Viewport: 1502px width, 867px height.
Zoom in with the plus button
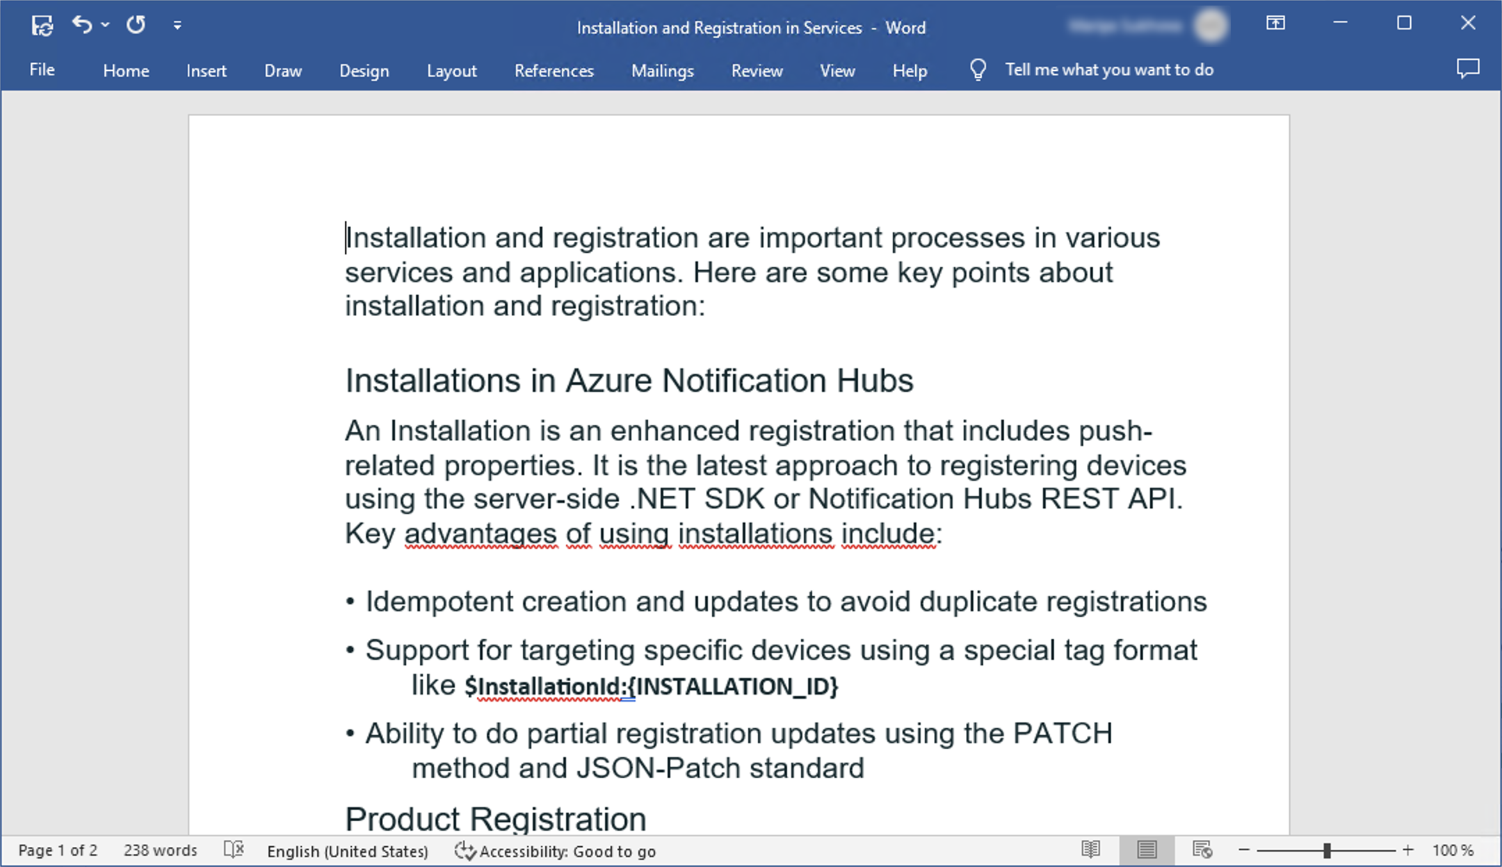click(x=1408, y=850)
